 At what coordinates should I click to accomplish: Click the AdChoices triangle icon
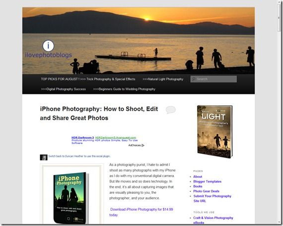point(143,145)
